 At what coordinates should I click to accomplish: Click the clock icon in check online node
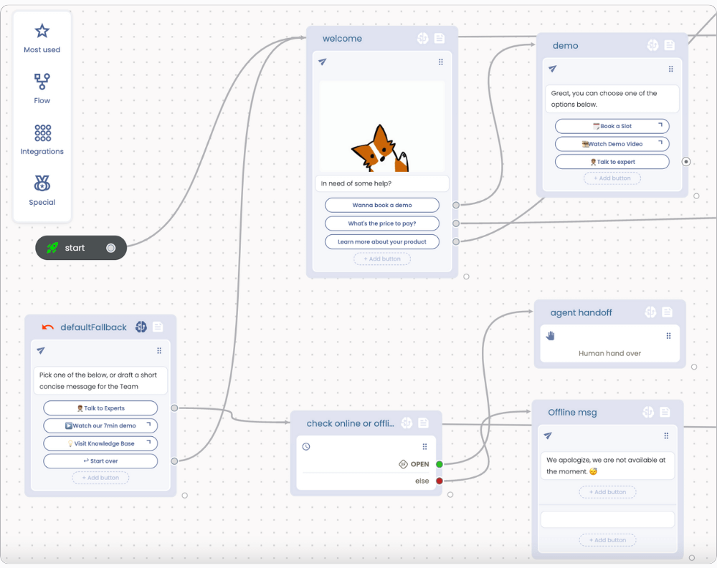coord(306,446)
